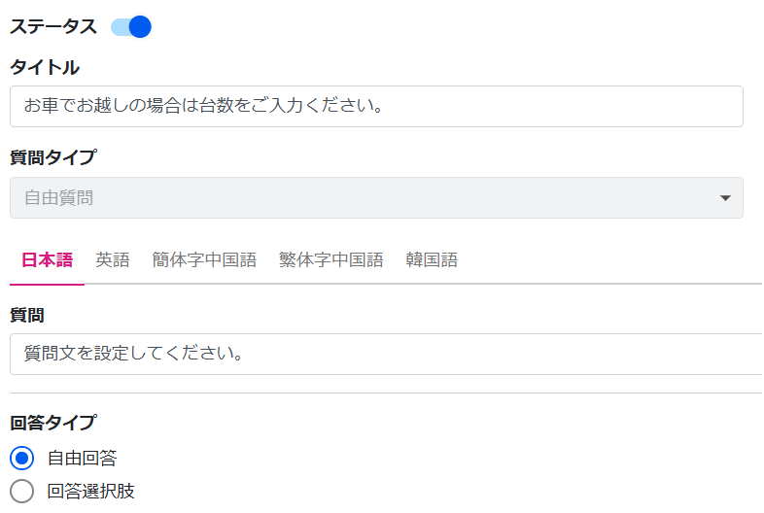Click the ステータス label text
The image size is (764, 513).
53,27
